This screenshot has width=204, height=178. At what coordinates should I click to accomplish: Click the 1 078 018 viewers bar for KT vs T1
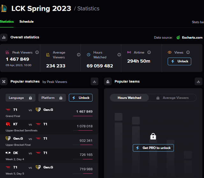(x=84, y=126)
